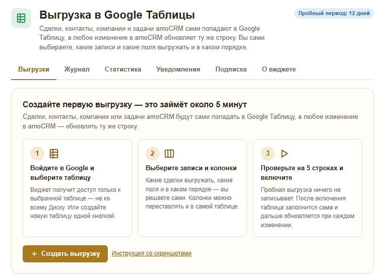
Task: Open the Выгрузки tab
Action: [x=34, y=69]
